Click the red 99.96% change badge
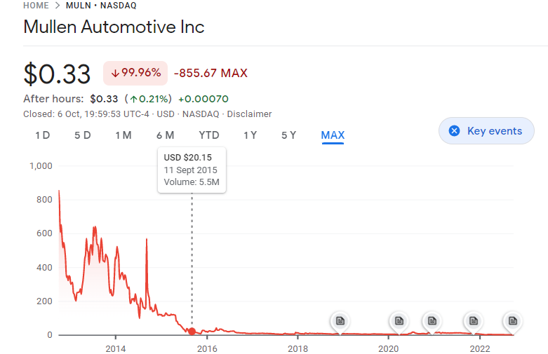 click(x=135, y=73)
